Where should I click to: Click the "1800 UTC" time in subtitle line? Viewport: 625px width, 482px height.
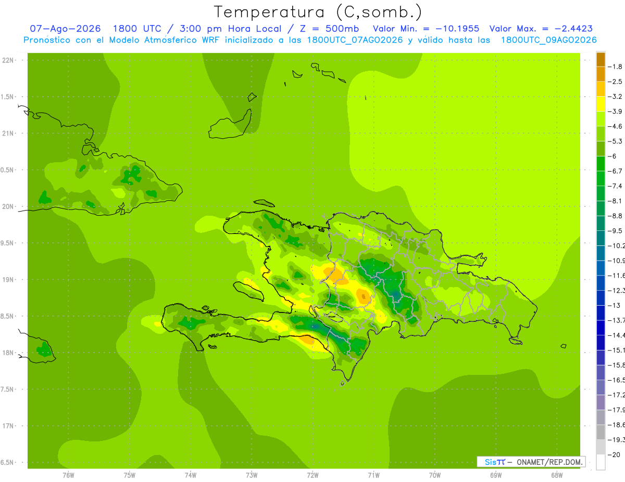coord(137,29)
